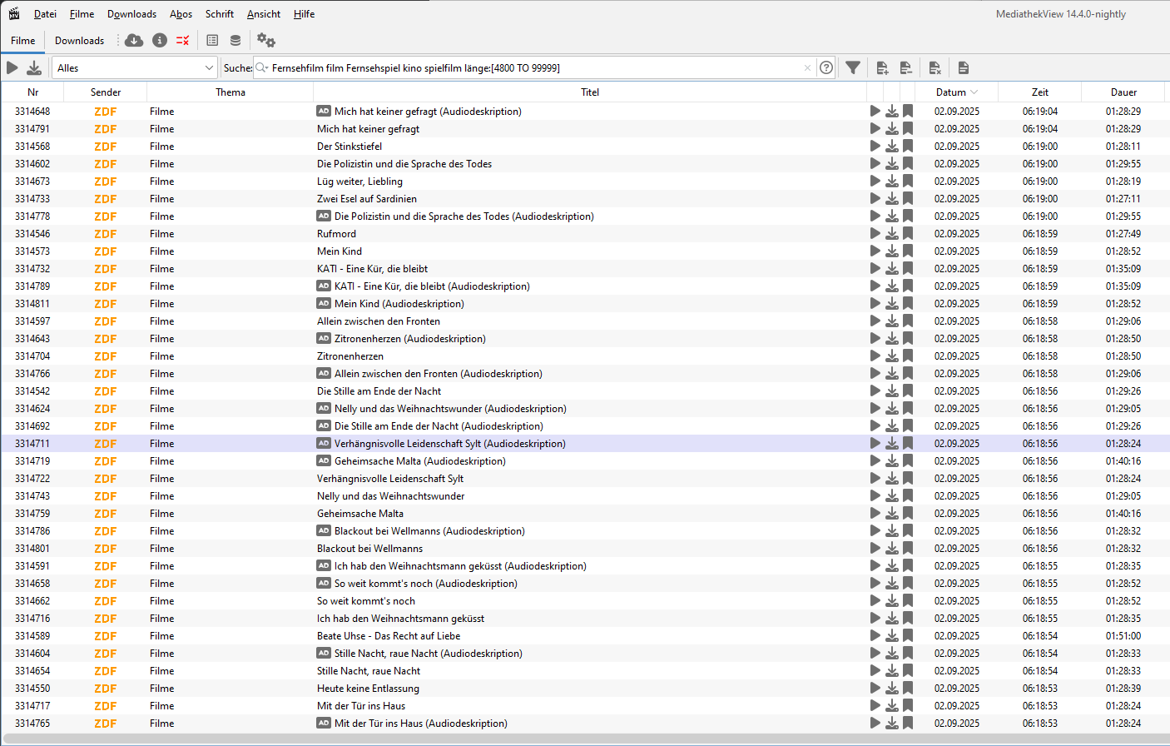Sort by the Nr column header
1170x746 pixels.
coord(32,92)
